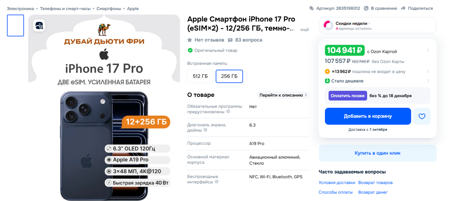Open пошлина не входит в цену details
Image resolution: width=466 pixels, height=201 pixels.
(x=378, y=71)
